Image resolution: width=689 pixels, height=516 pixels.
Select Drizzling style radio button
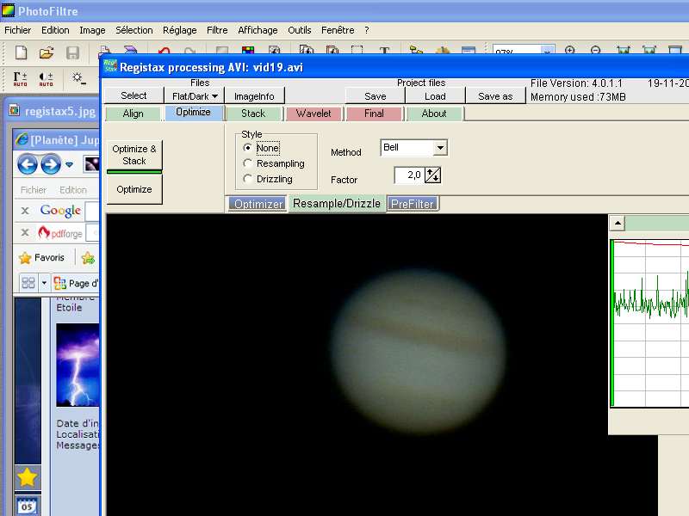point(247,179)
